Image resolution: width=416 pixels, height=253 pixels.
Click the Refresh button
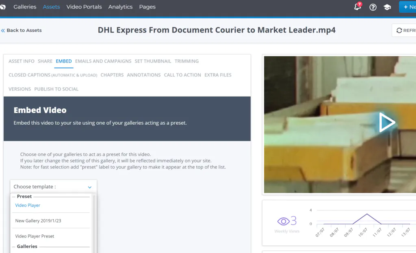pyautogui.click(x=404, y=30)
